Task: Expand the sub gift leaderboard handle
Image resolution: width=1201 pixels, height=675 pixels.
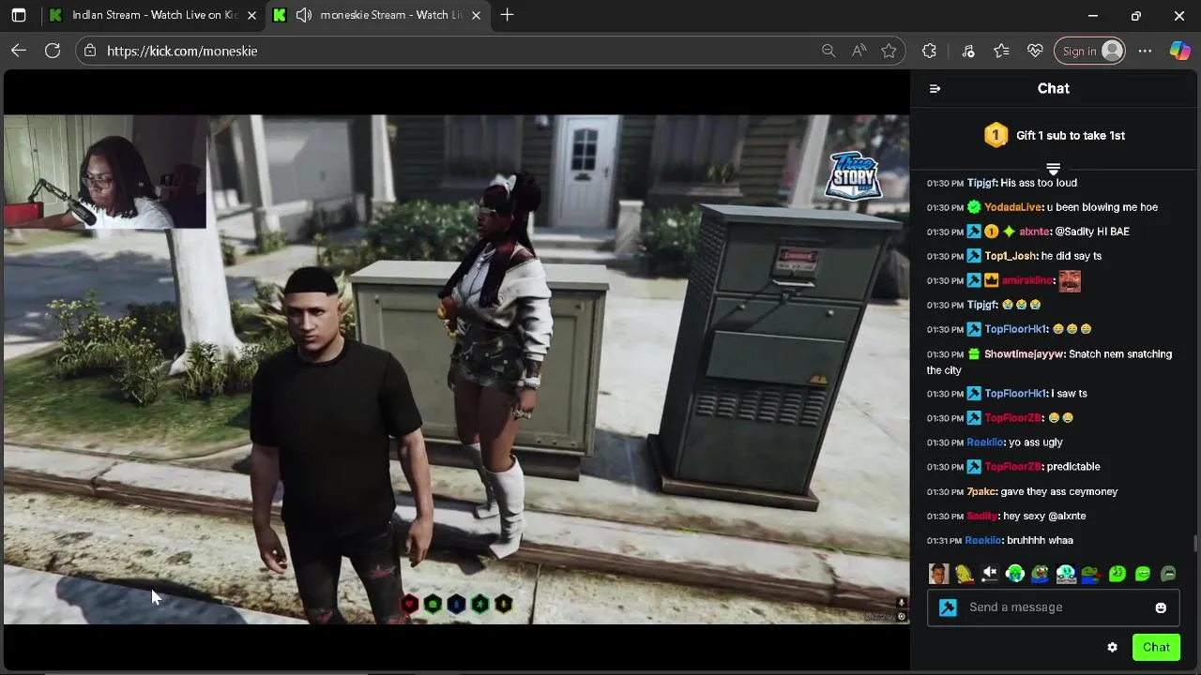Action: [1053, 169]
